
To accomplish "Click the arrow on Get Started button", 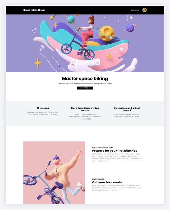I will coord(90,88).
